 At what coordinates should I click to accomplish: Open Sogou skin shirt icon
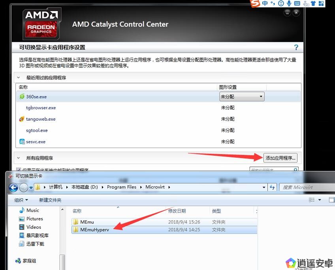click(x=313, y=4)
